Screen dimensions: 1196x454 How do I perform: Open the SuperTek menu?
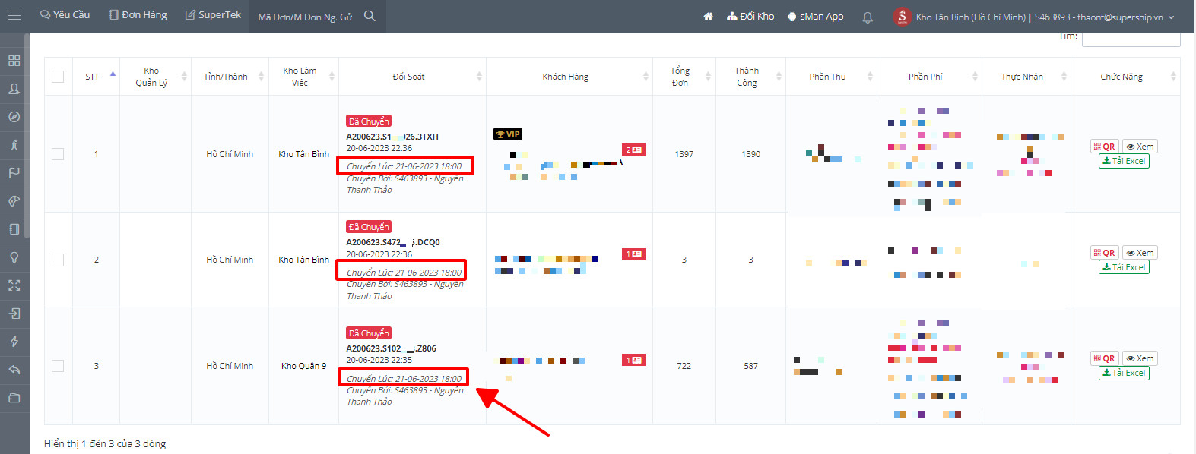tap(213, 15)
